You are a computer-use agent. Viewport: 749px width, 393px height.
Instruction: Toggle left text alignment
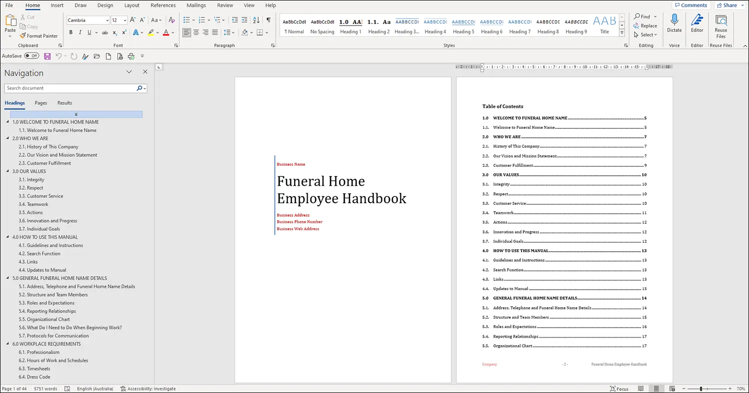(x=186, y=32)
